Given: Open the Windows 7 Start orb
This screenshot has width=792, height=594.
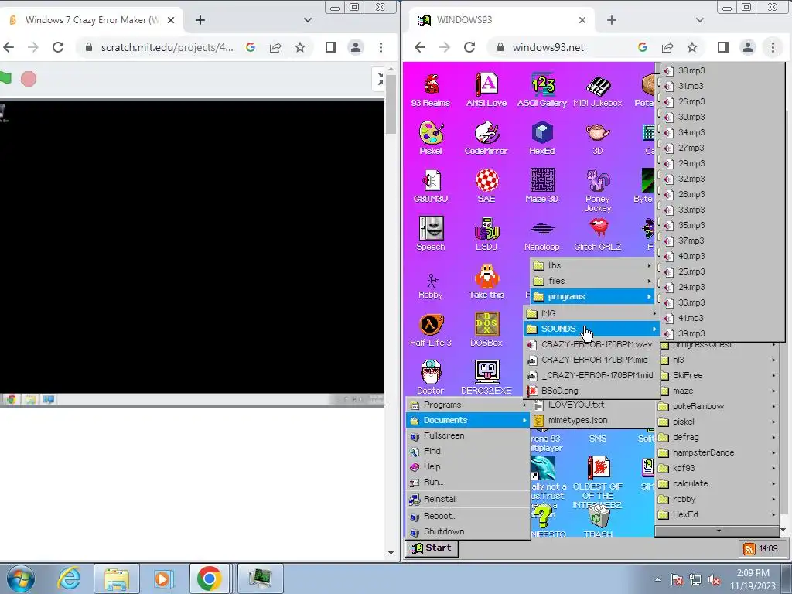Looking at the screenshot, I should (21, 579).
